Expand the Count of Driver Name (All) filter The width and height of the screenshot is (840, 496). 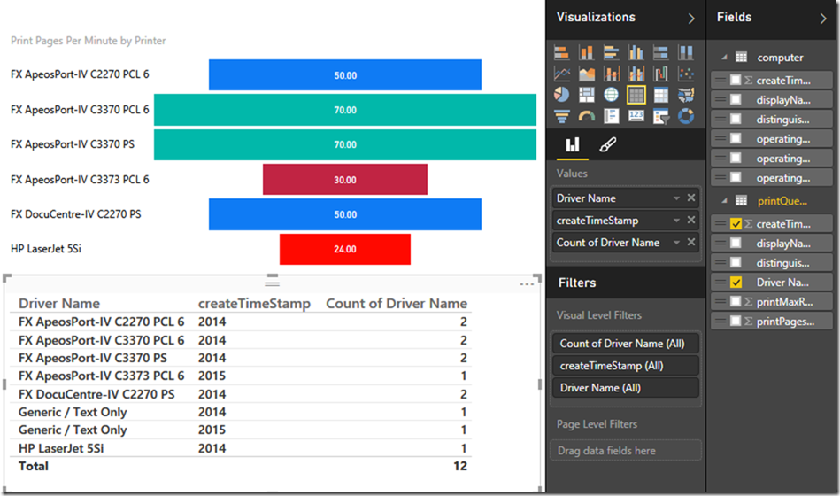click(x=625, y=343)
